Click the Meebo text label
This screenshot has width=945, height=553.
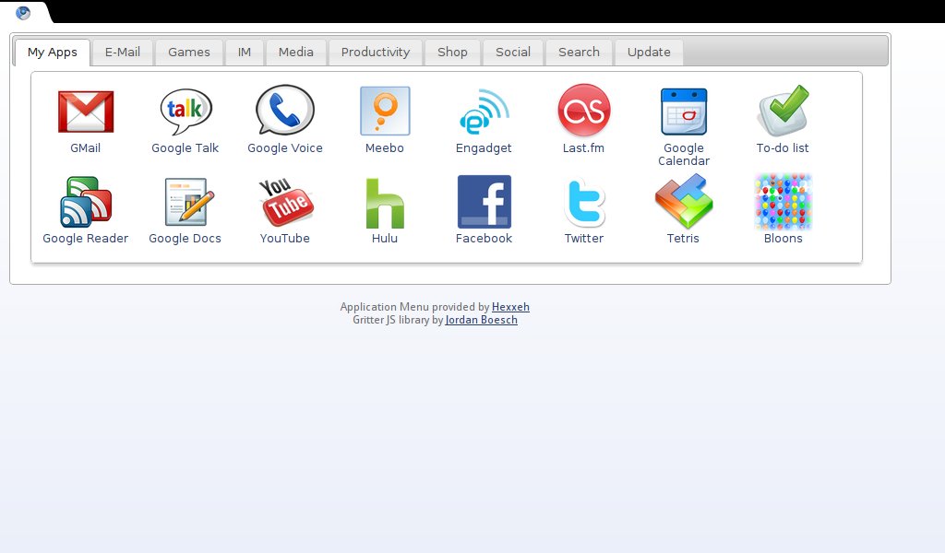click(385, 148)
